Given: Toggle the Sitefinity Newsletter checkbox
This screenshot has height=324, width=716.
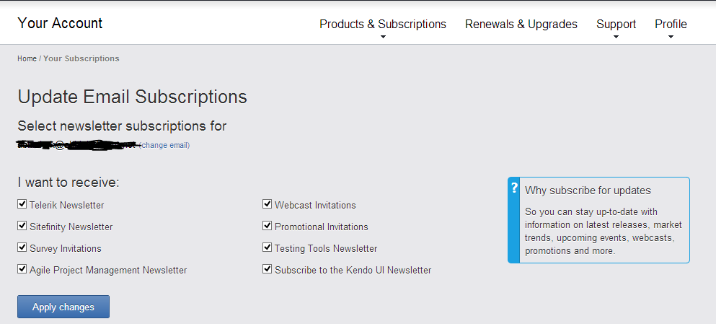Looking at the screenshot, I should (22, 226).
